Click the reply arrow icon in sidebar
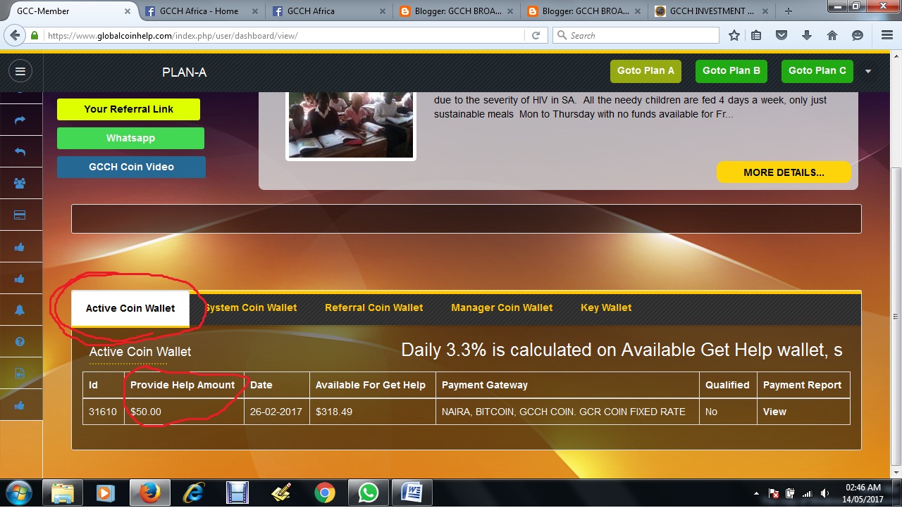 [20, 151]
